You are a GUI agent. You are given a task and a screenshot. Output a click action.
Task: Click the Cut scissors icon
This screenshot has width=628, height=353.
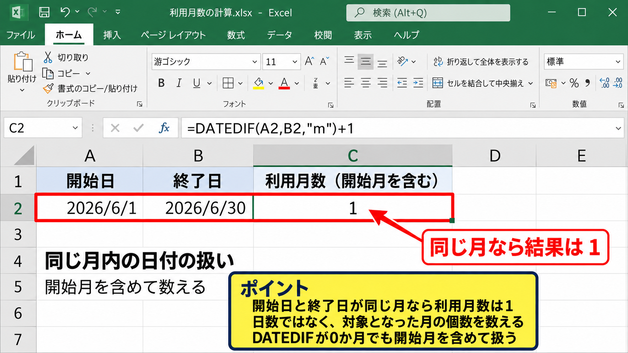pos(48,57)
